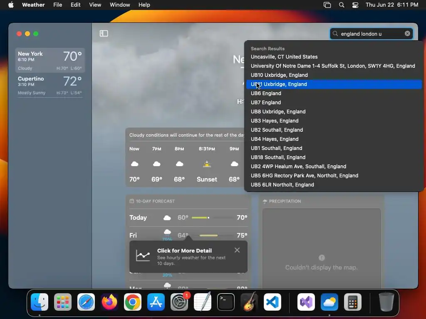Open the Trash in the Dock
426x319 pixels.
click(386, 302)
